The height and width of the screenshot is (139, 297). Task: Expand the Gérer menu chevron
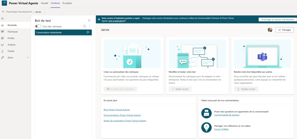tap(28, 58)
